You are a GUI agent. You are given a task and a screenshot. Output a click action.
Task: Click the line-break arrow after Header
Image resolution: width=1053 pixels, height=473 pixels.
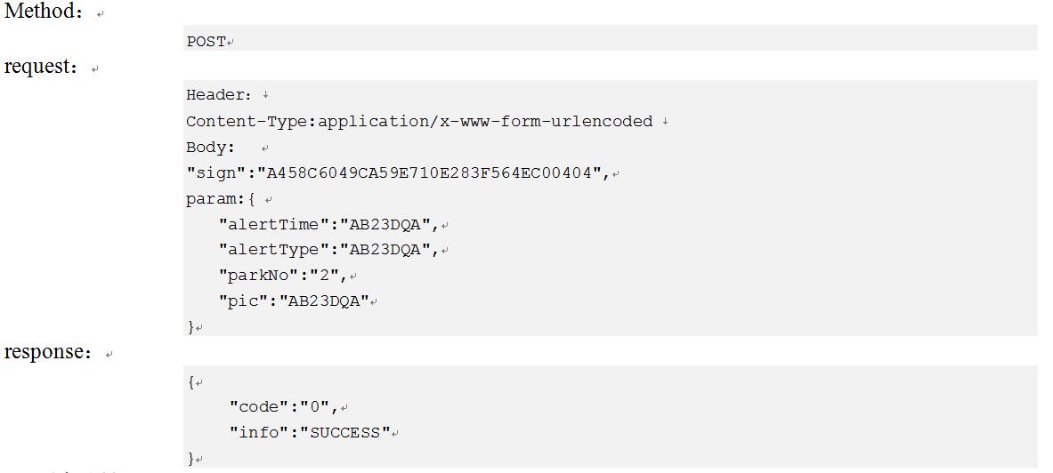click(266, 95)
